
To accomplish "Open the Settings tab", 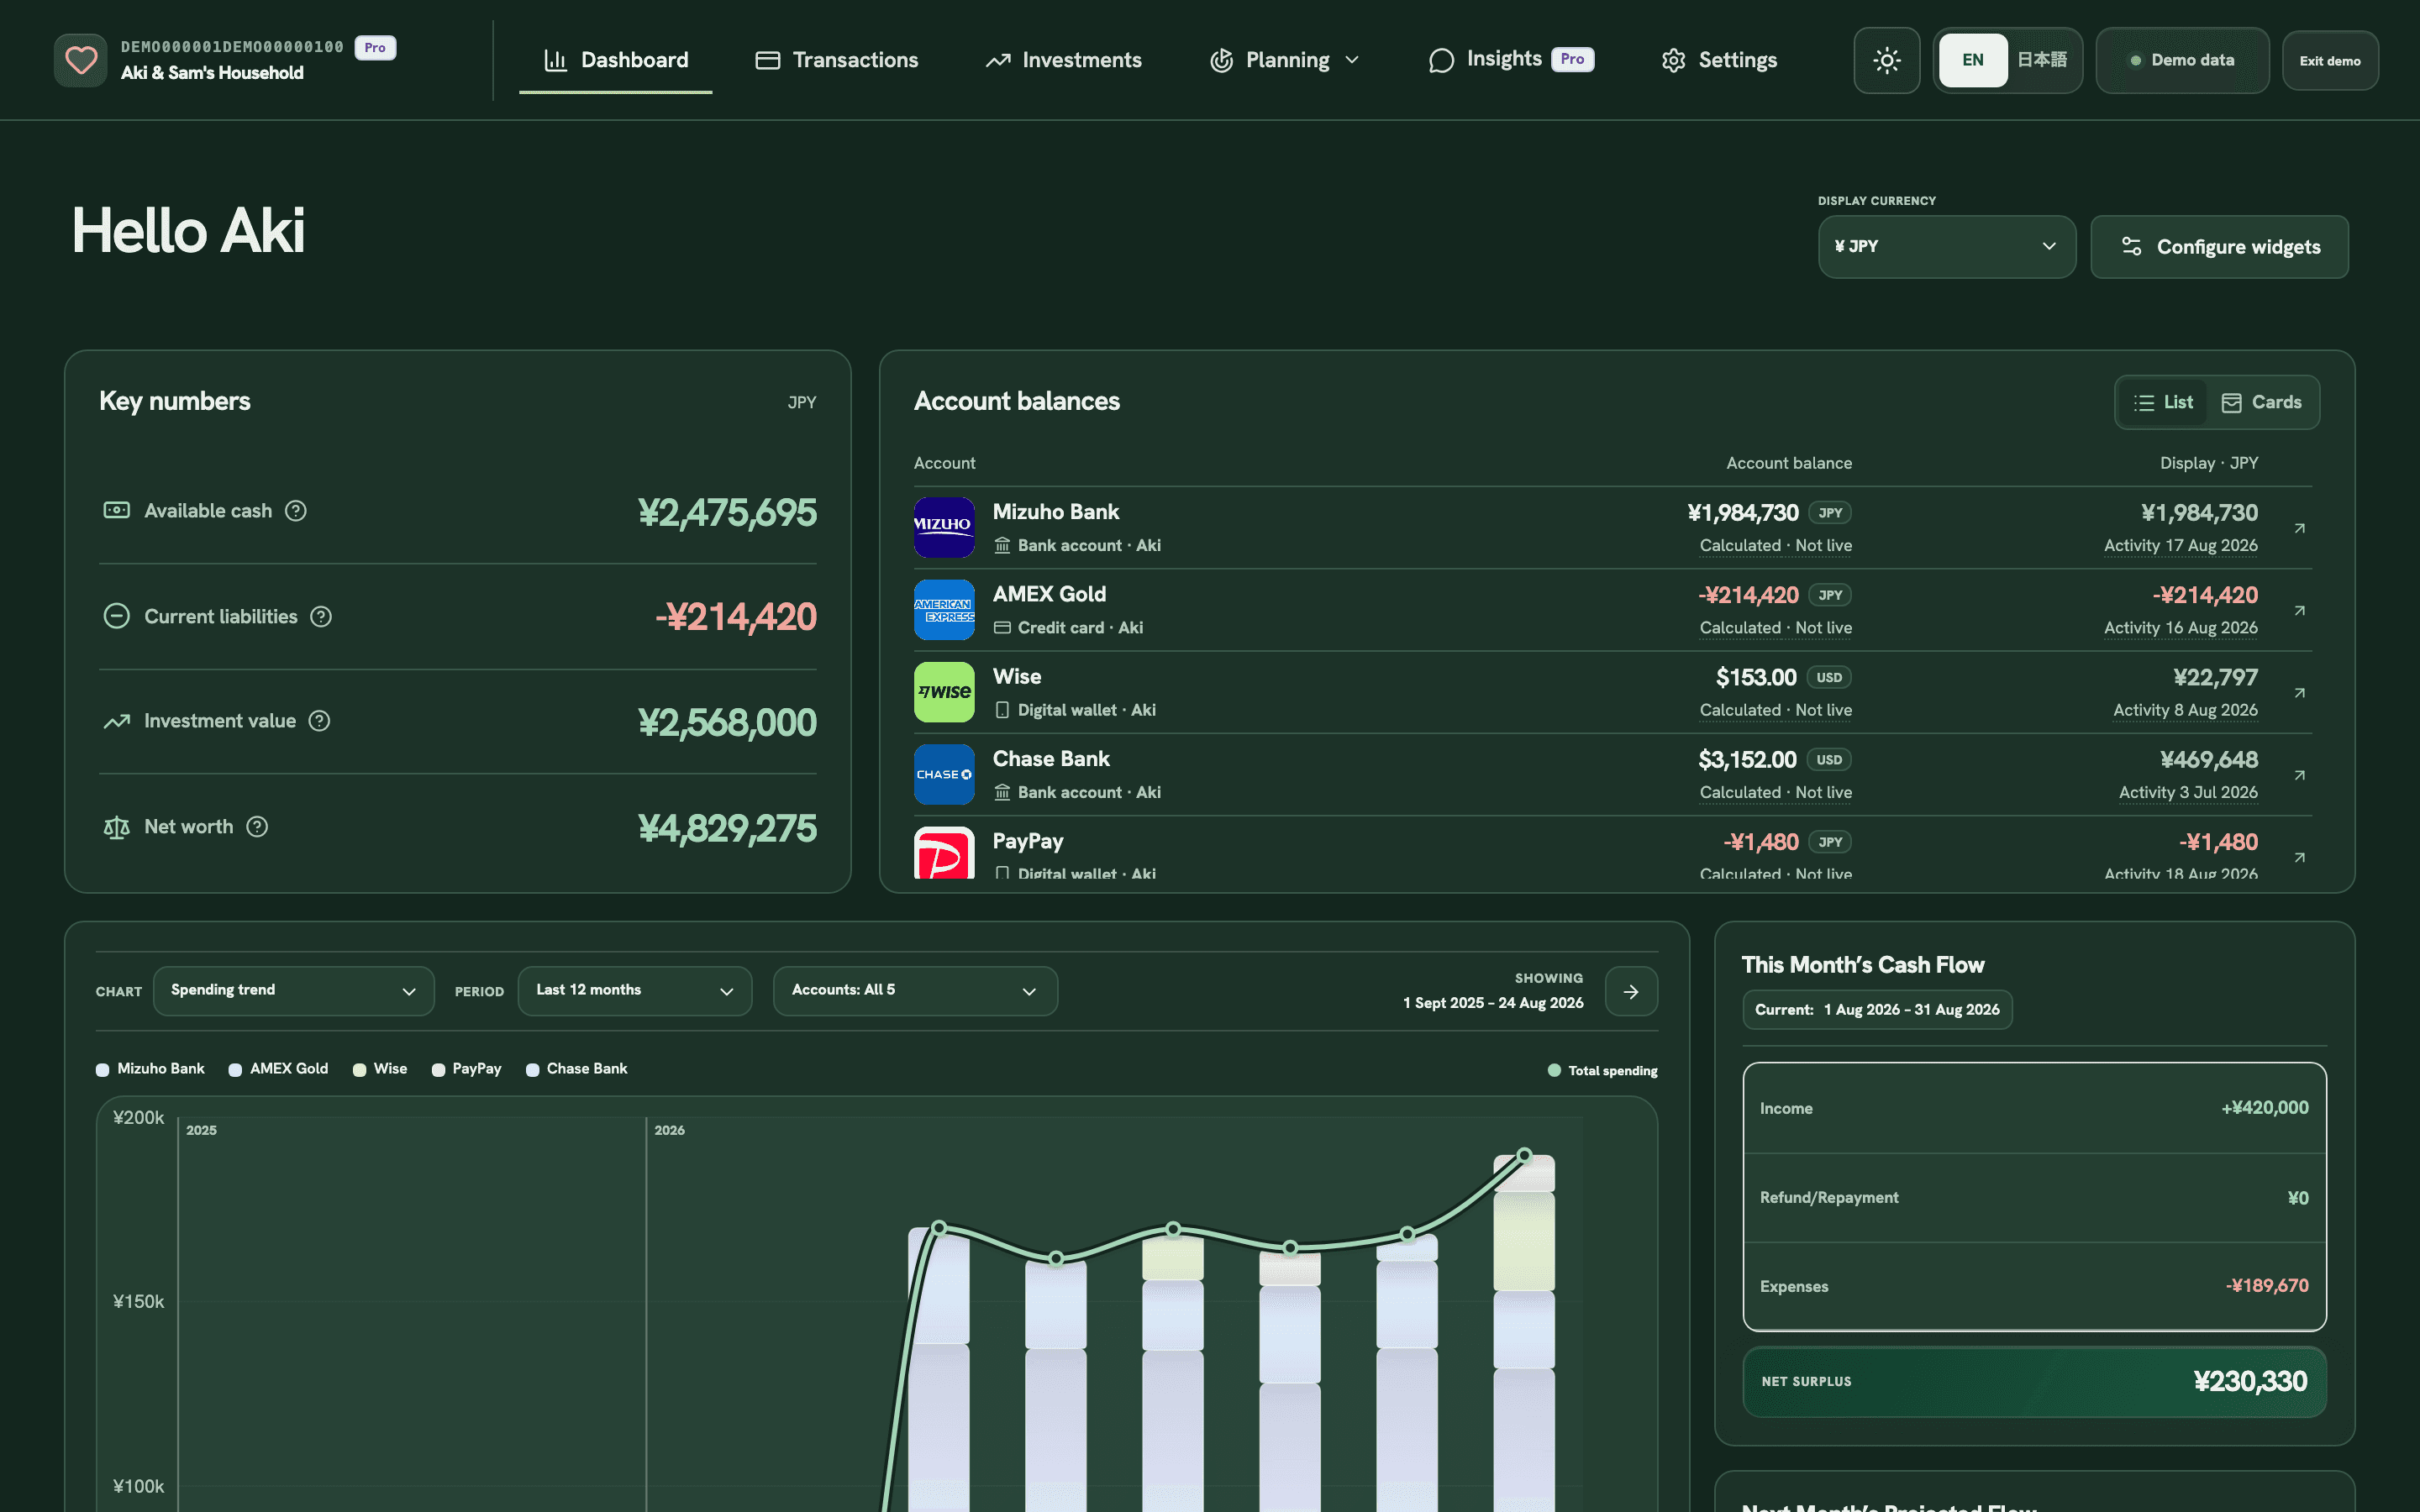I will click(1719, 60).
